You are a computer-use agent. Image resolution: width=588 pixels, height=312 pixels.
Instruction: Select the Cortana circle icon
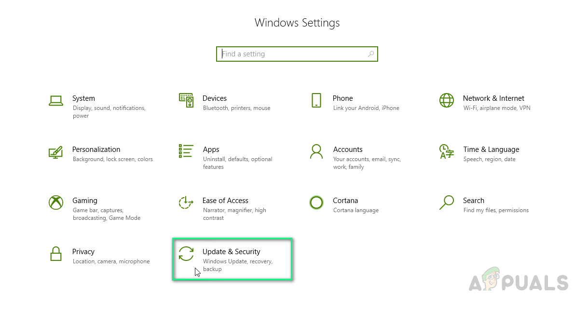316,203
